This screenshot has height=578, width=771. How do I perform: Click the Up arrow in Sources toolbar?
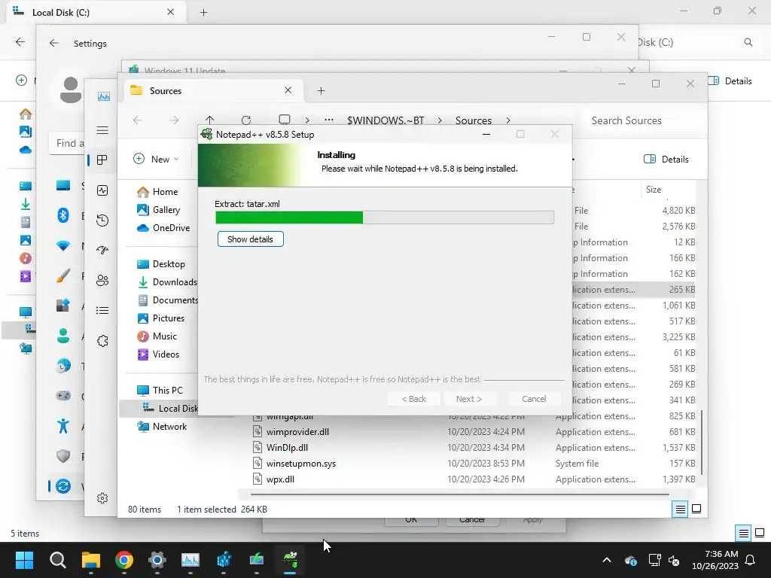(210, 120)
